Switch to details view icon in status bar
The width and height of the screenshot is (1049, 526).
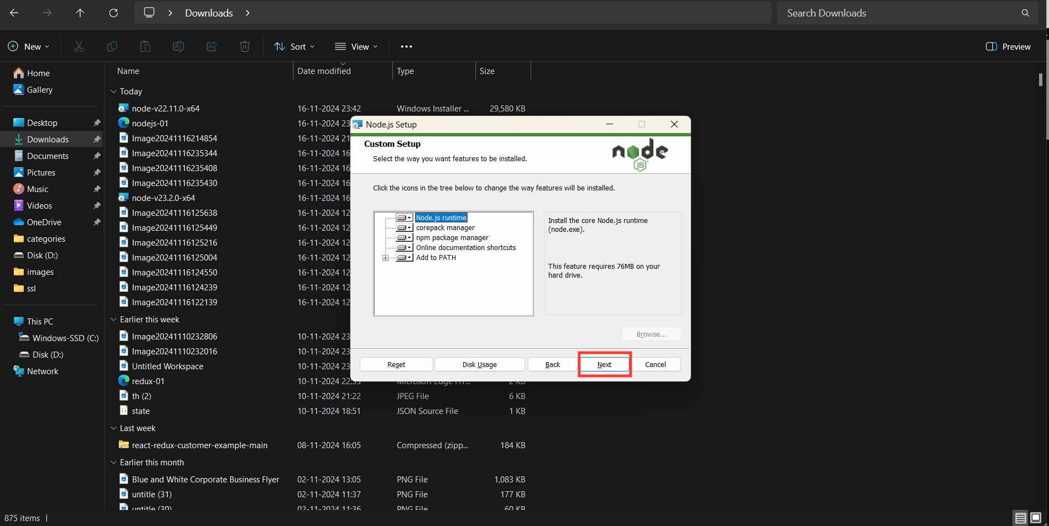pyautogui.click(x=1021, y=518)
